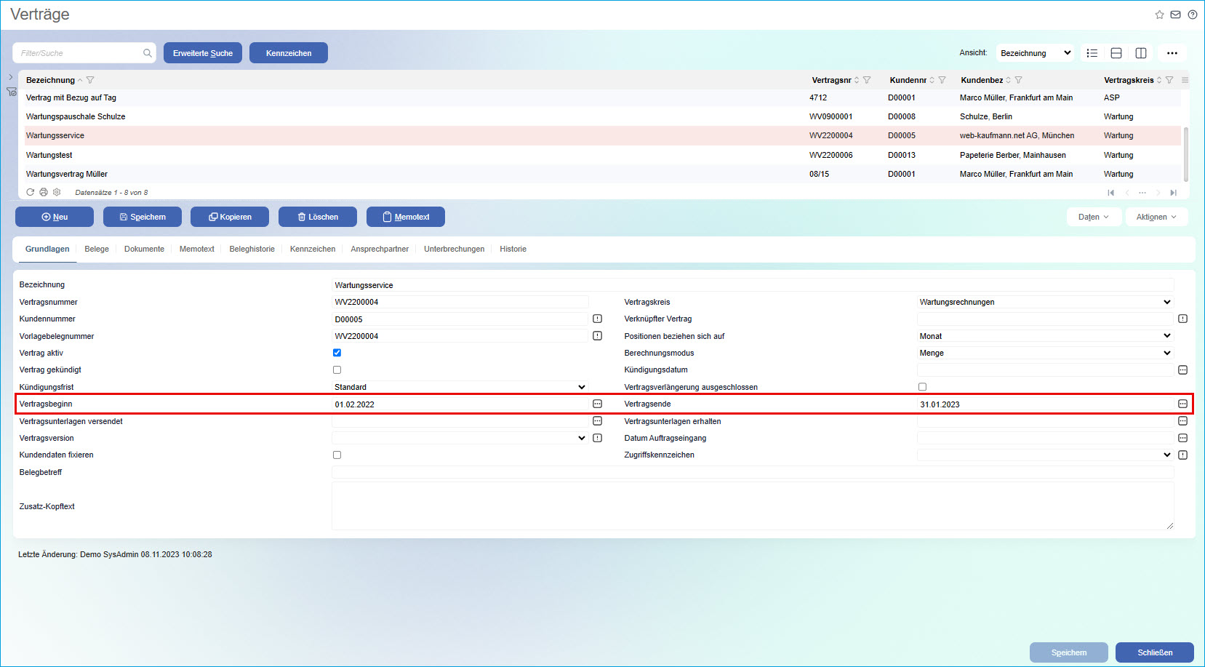Open filter for Vertragsnr column
Screen dimensions: 1205x667
click(867, 80)
